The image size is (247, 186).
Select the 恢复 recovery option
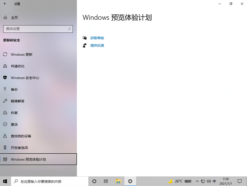coord(14,113)
